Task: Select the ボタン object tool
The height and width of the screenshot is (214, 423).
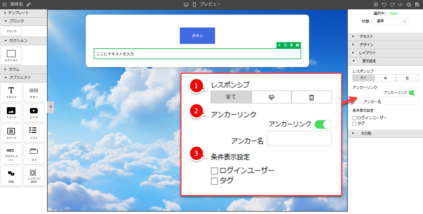Action: (34, 93)
